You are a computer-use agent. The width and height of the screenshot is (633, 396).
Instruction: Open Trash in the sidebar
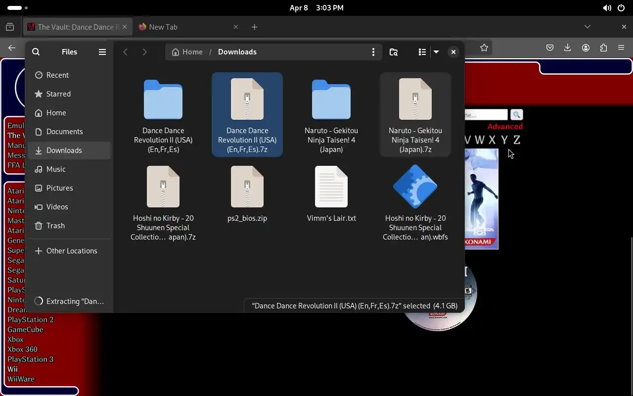point(69,226)
